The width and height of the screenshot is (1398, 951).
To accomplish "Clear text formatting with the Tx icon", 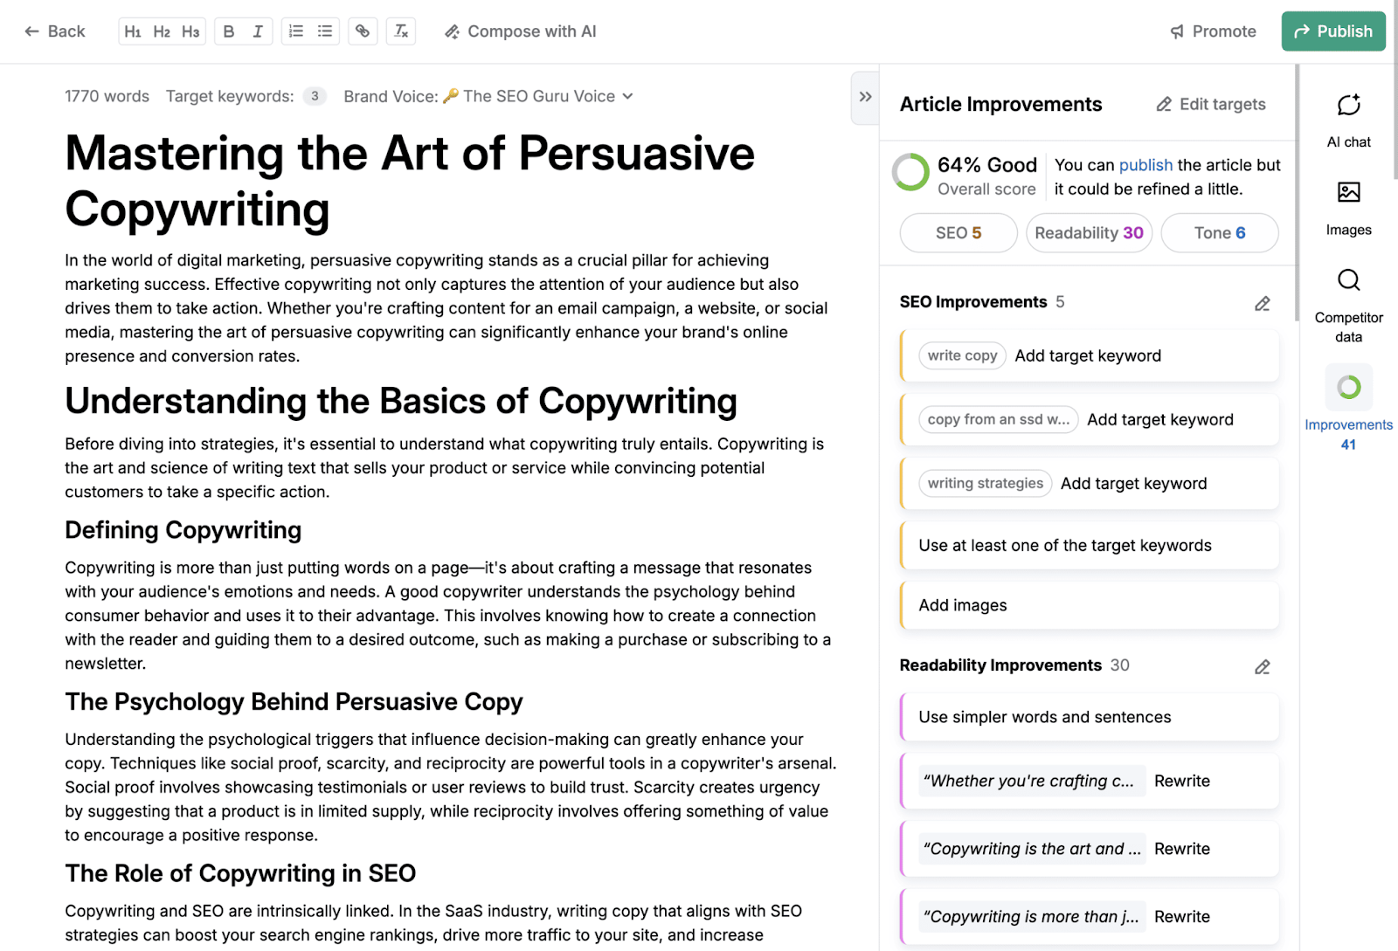I will [x=400, y=31].
